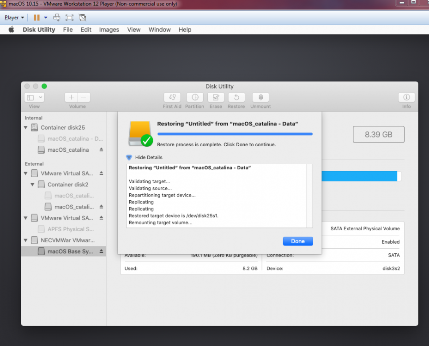This screenshot has width=429, height=346.
Task: Click "Repartitioning target device..." log line
Action: 162,195
